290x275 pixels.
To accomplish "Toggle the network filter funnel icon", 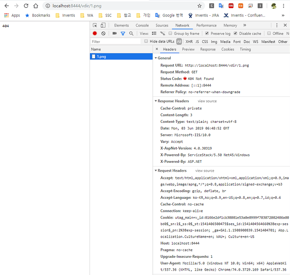I will [x=123, y=33].
